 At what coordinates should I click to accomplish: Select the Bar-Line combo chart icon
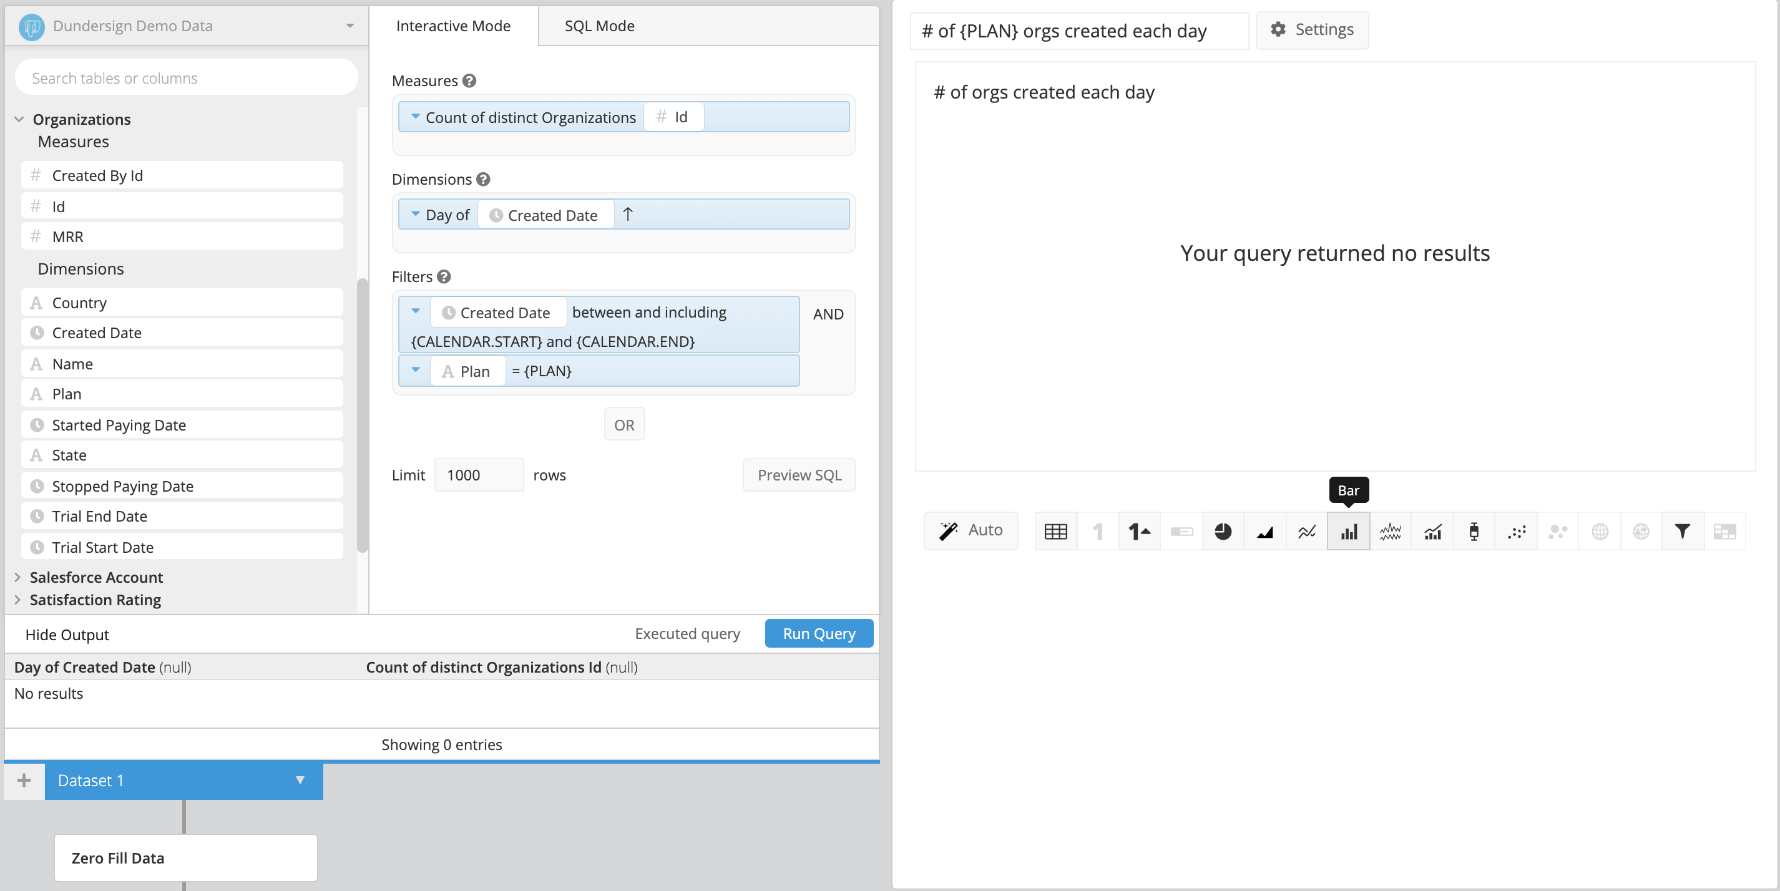(x=1432, y=531)
